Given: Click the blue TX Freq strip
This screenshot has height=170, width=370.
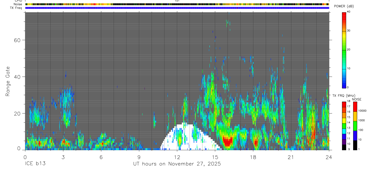Looking at the screenshot, I should point(177,8).
